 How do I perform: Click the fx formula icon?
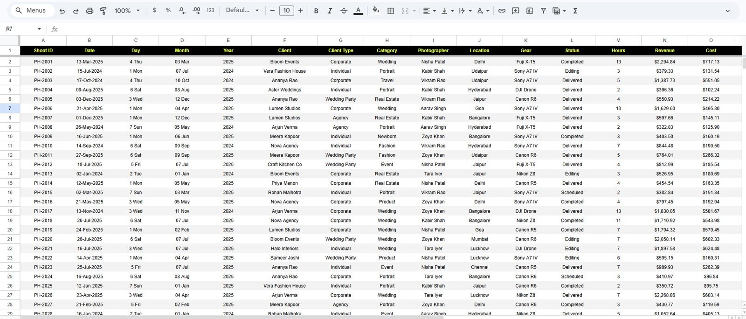[55, 29]
